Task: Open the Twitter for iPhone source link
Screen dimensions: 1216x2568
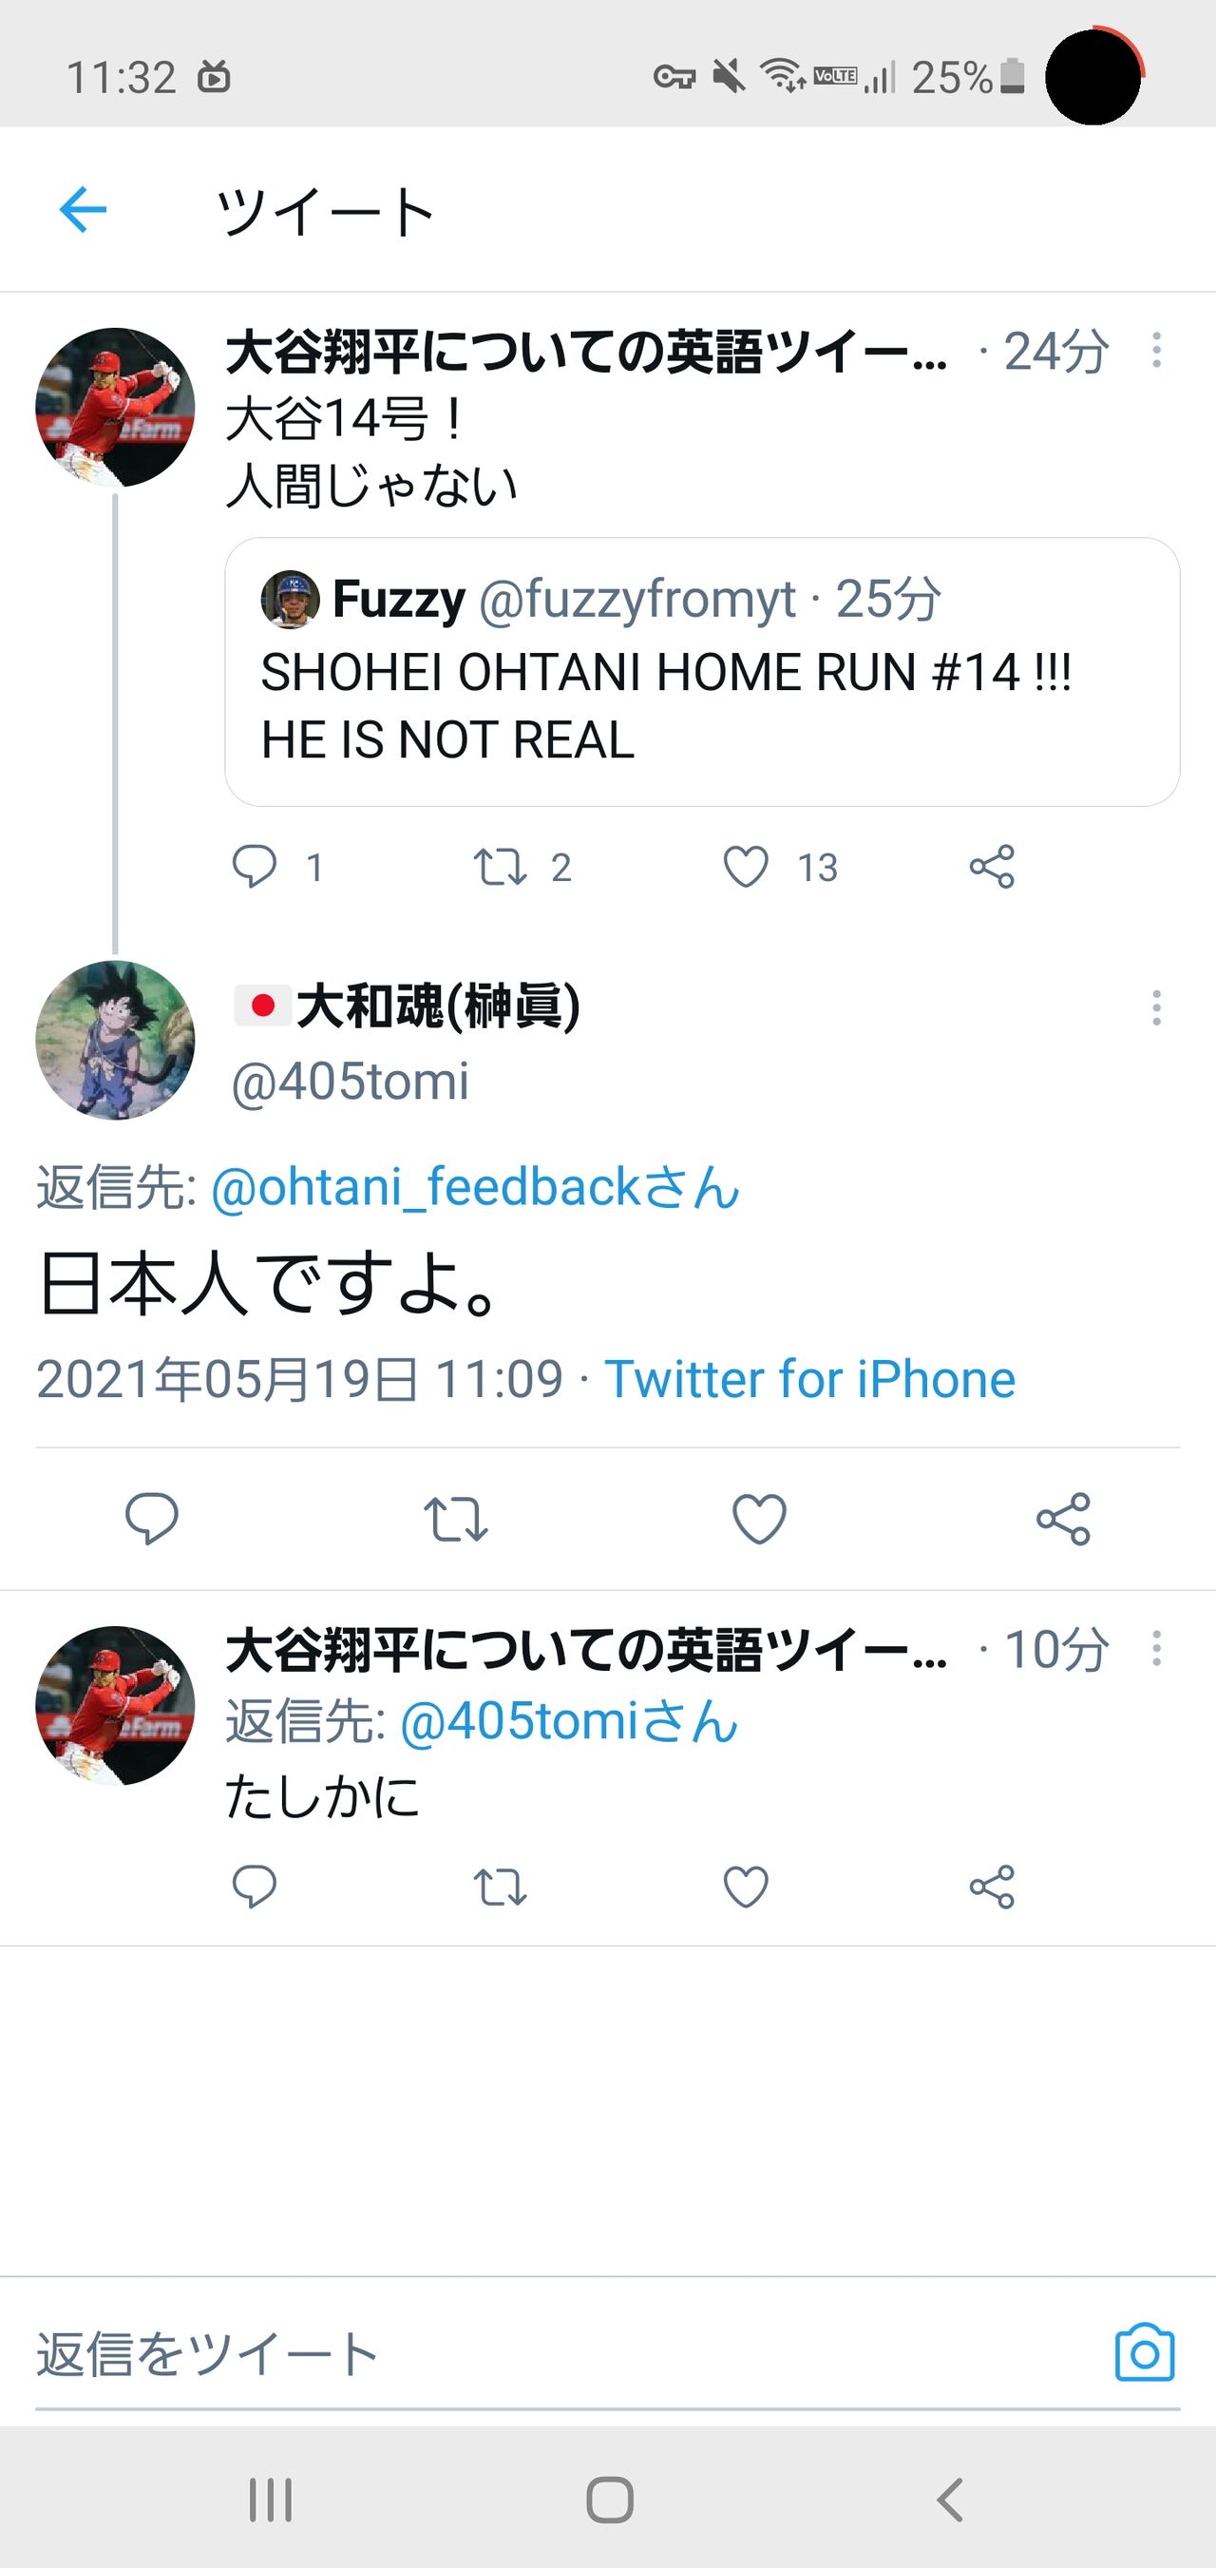Action: [x=809, y=1379]
